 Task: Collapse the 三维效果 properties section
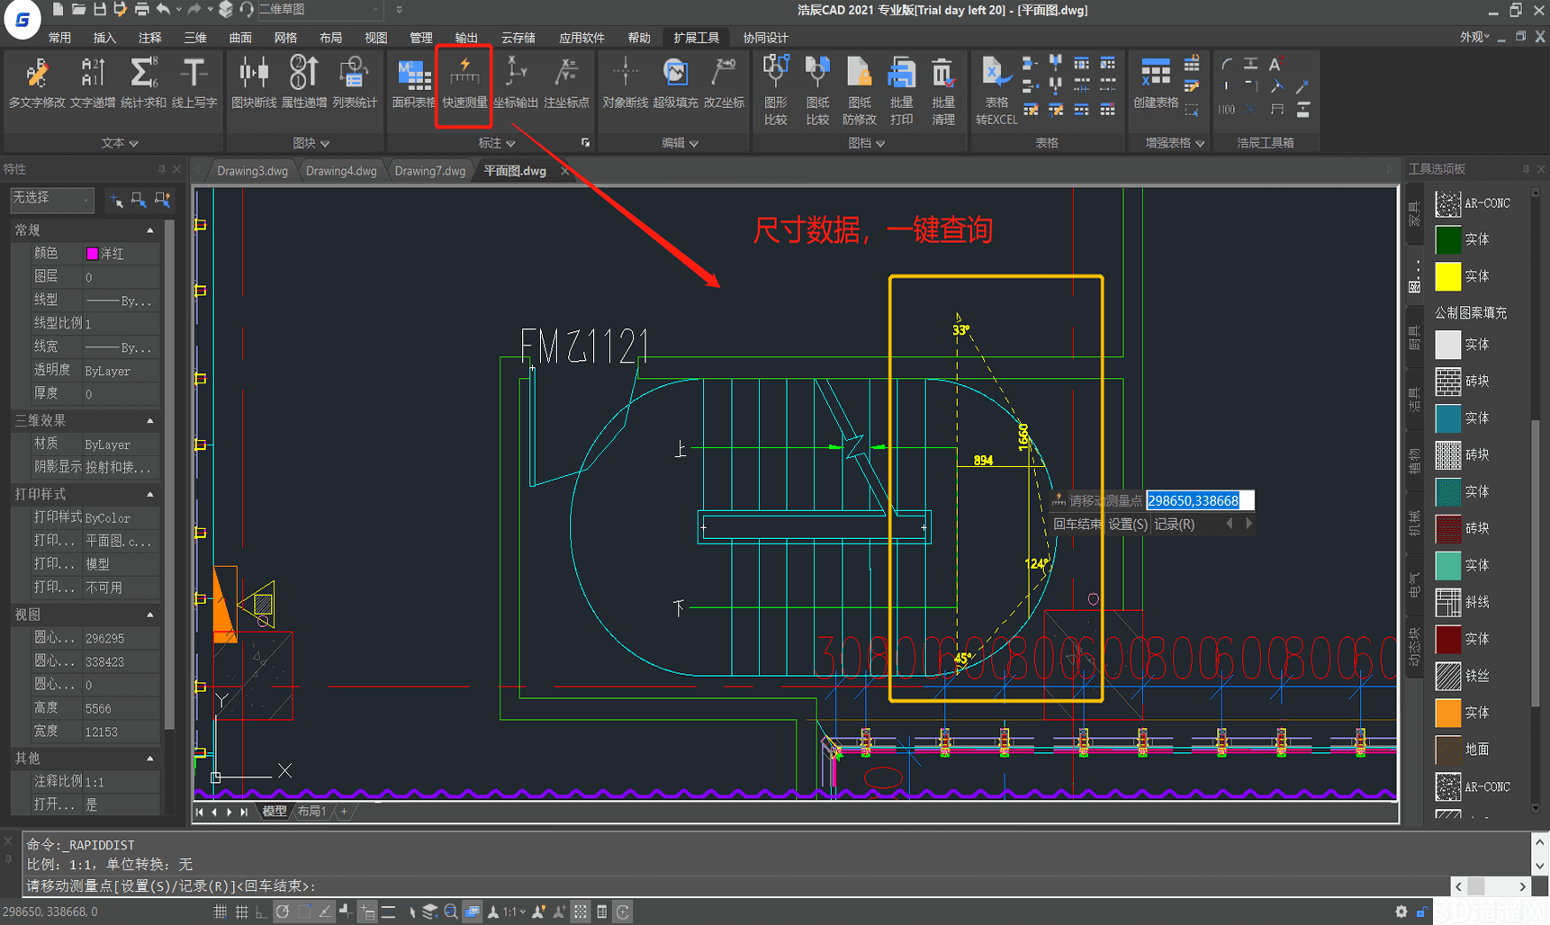click(x=150, y=420)
